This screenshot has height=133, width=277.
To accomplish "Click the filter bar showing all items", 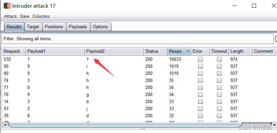I will point(138,39).
